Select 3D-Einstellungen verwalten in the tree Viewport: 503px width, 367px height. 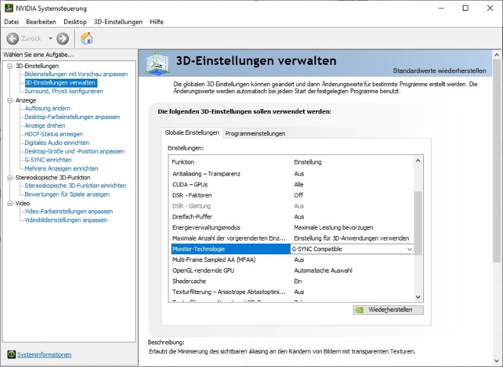point(60,83)
